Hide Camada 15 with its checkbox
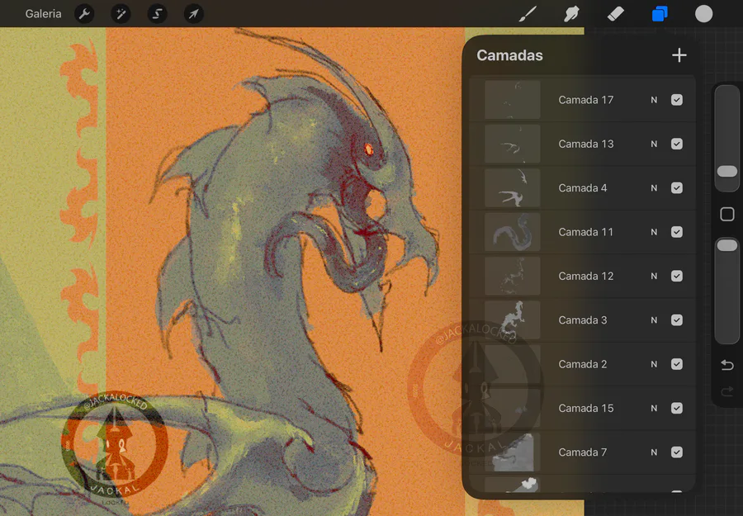The width and height of the screenshot is (743, 516). [677, 409]
